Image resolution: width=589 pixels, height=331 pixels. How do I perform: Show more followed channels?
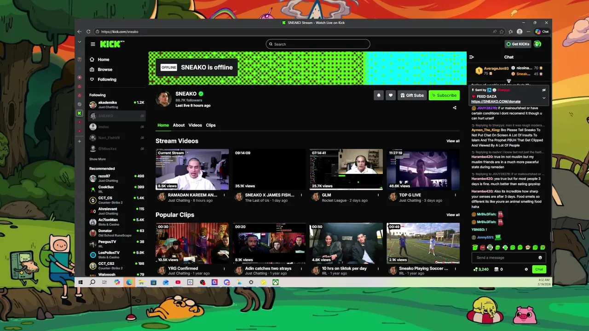click(x=98, y=159)
